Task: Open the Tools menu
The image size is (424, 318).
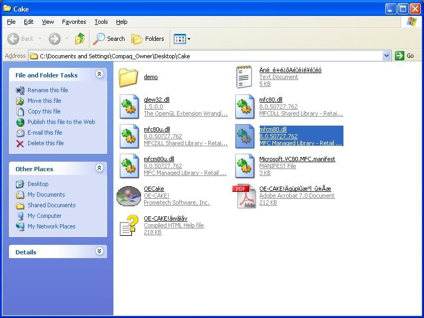Action: (x=101, y=22)
